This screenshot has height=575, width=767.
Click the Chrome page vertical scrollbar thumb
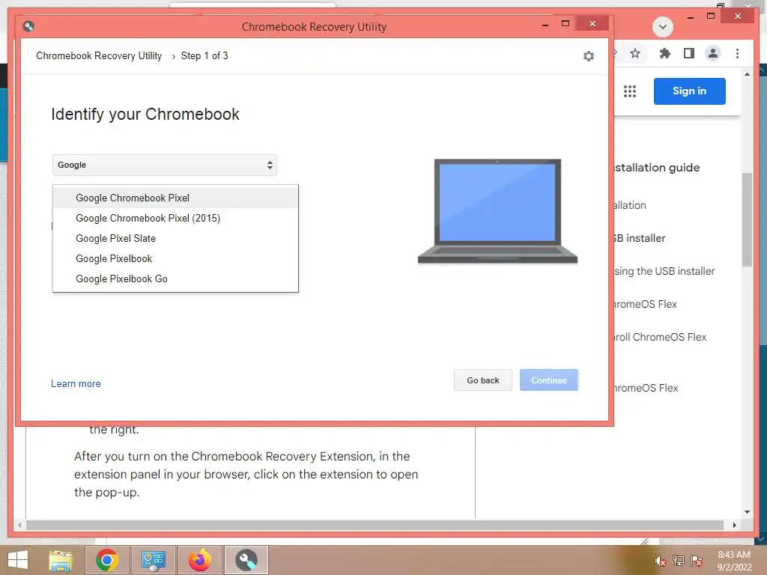(747, 219)
